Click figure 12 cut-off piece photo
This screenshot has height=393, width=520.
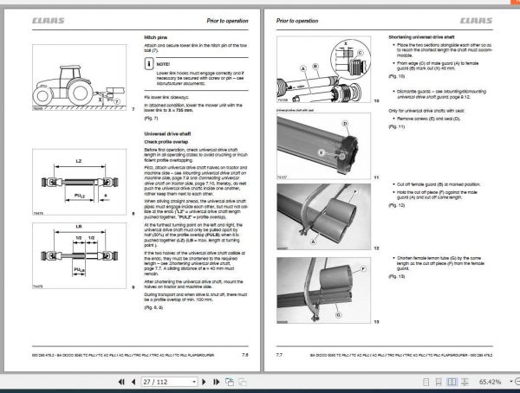click(323, 217)
